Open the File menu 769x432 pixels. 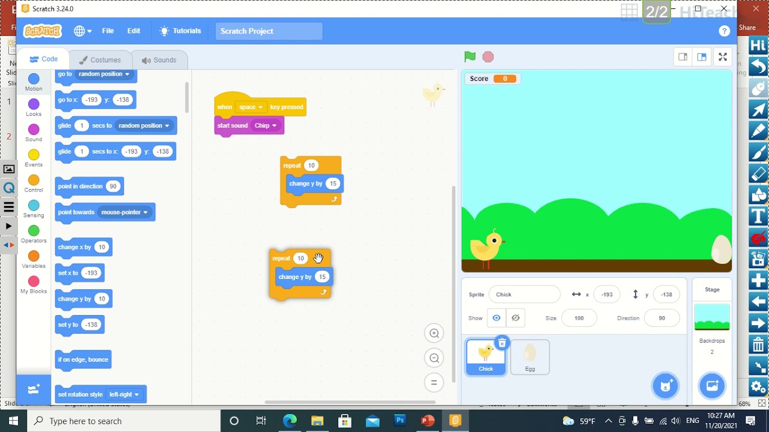point(108,31)
